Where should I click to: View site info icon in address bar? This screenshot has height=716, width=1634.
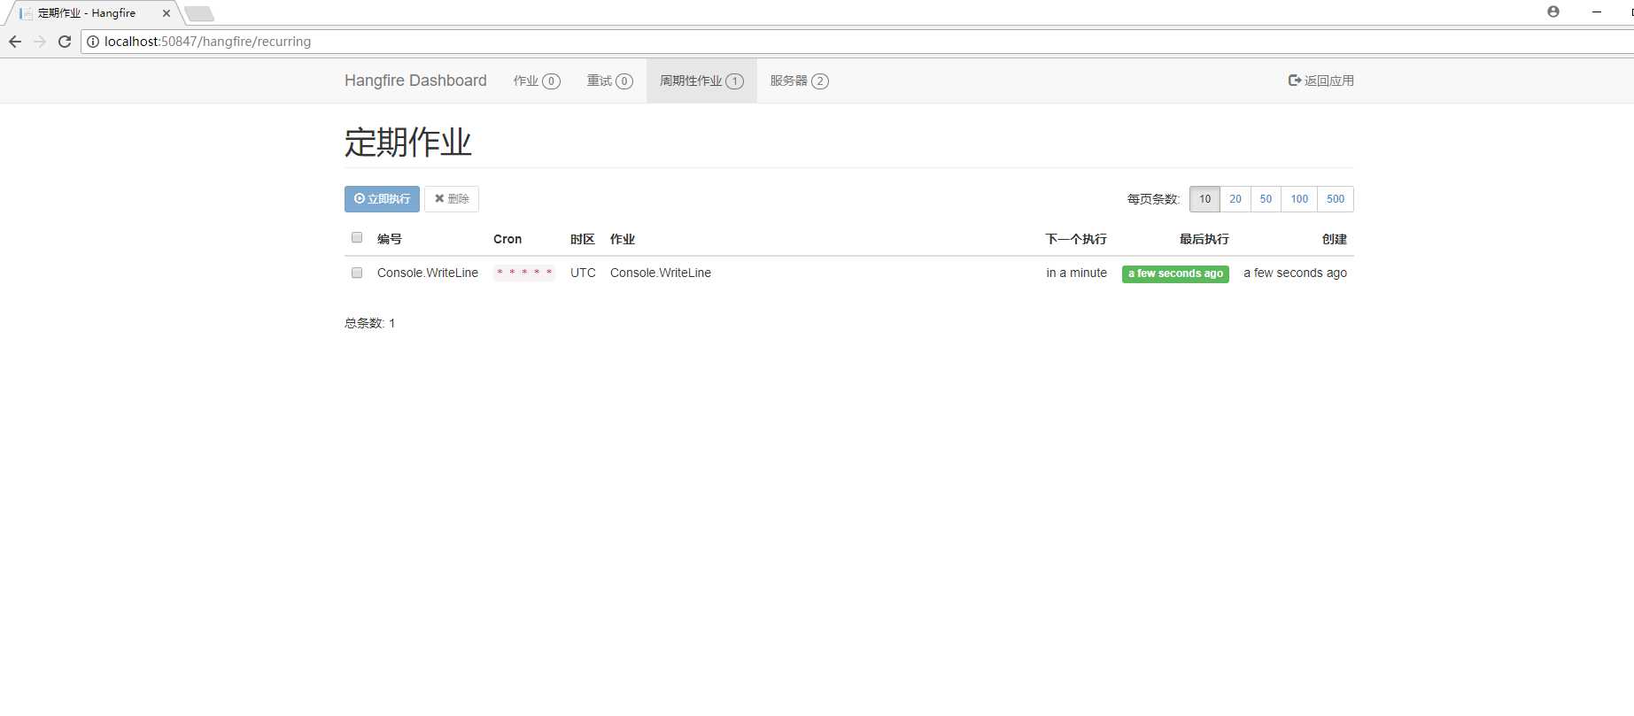[93, 42]
